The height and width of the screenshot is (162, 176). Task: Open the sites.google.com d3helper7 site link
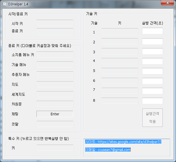point(129,142)
